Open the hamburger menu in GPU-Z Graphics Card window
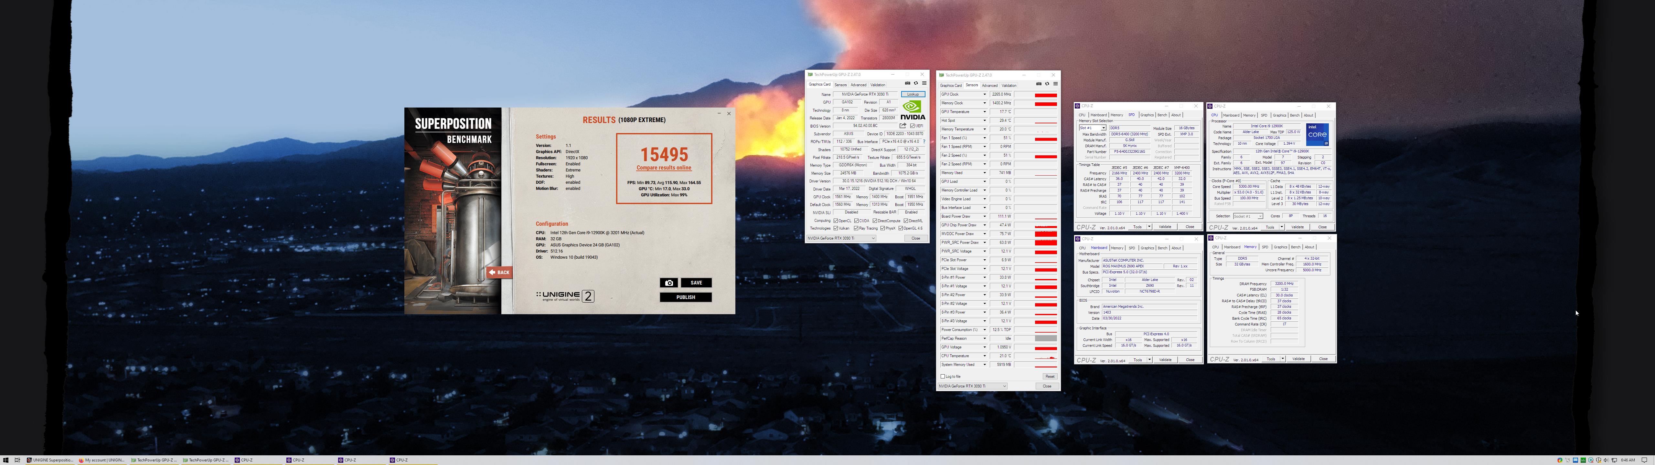Viewport: 1655px width, 465px height. (x=924, y=84)
